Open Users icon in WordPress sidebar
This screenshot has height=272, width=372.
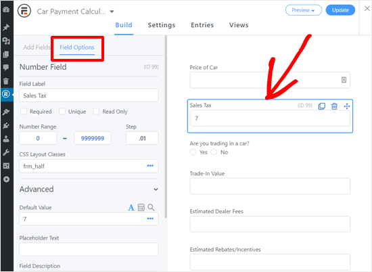click(6, 139)
